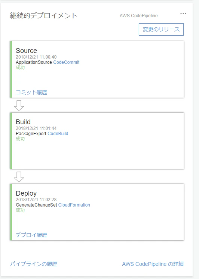Open the CloudFormation link in Deploy stage
This screenshot has width=199, height=279.
point(74,205)
